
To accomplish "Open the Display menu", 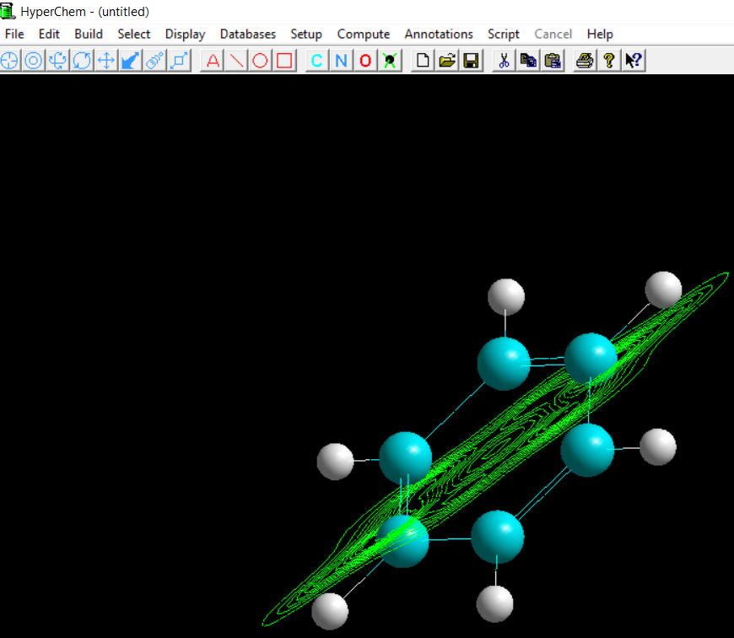I will coord(186,34).
